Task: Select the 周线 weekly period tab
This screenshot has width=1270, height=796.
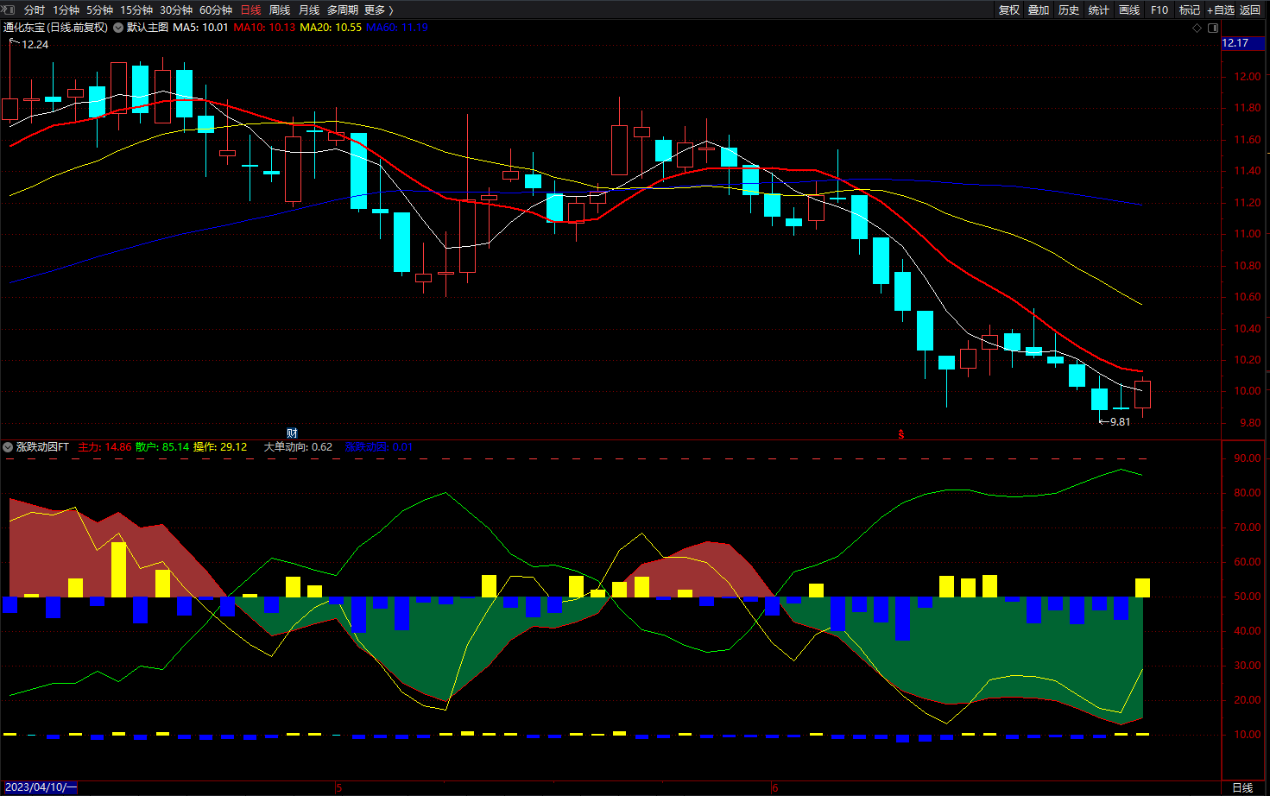Action: pos(280,10)
